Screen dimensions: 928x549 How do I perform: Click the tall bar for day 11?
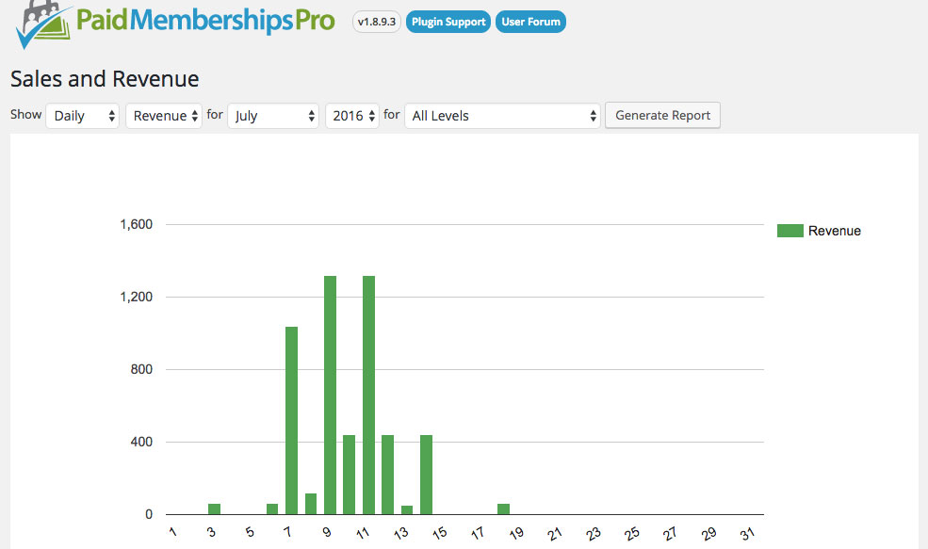click(x=368, y=396)
